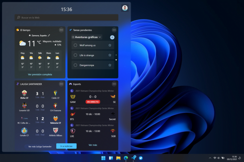Open RC Celta match row
Image resolution: width=244 pixels, height=162 pixels.
(40, 120)
